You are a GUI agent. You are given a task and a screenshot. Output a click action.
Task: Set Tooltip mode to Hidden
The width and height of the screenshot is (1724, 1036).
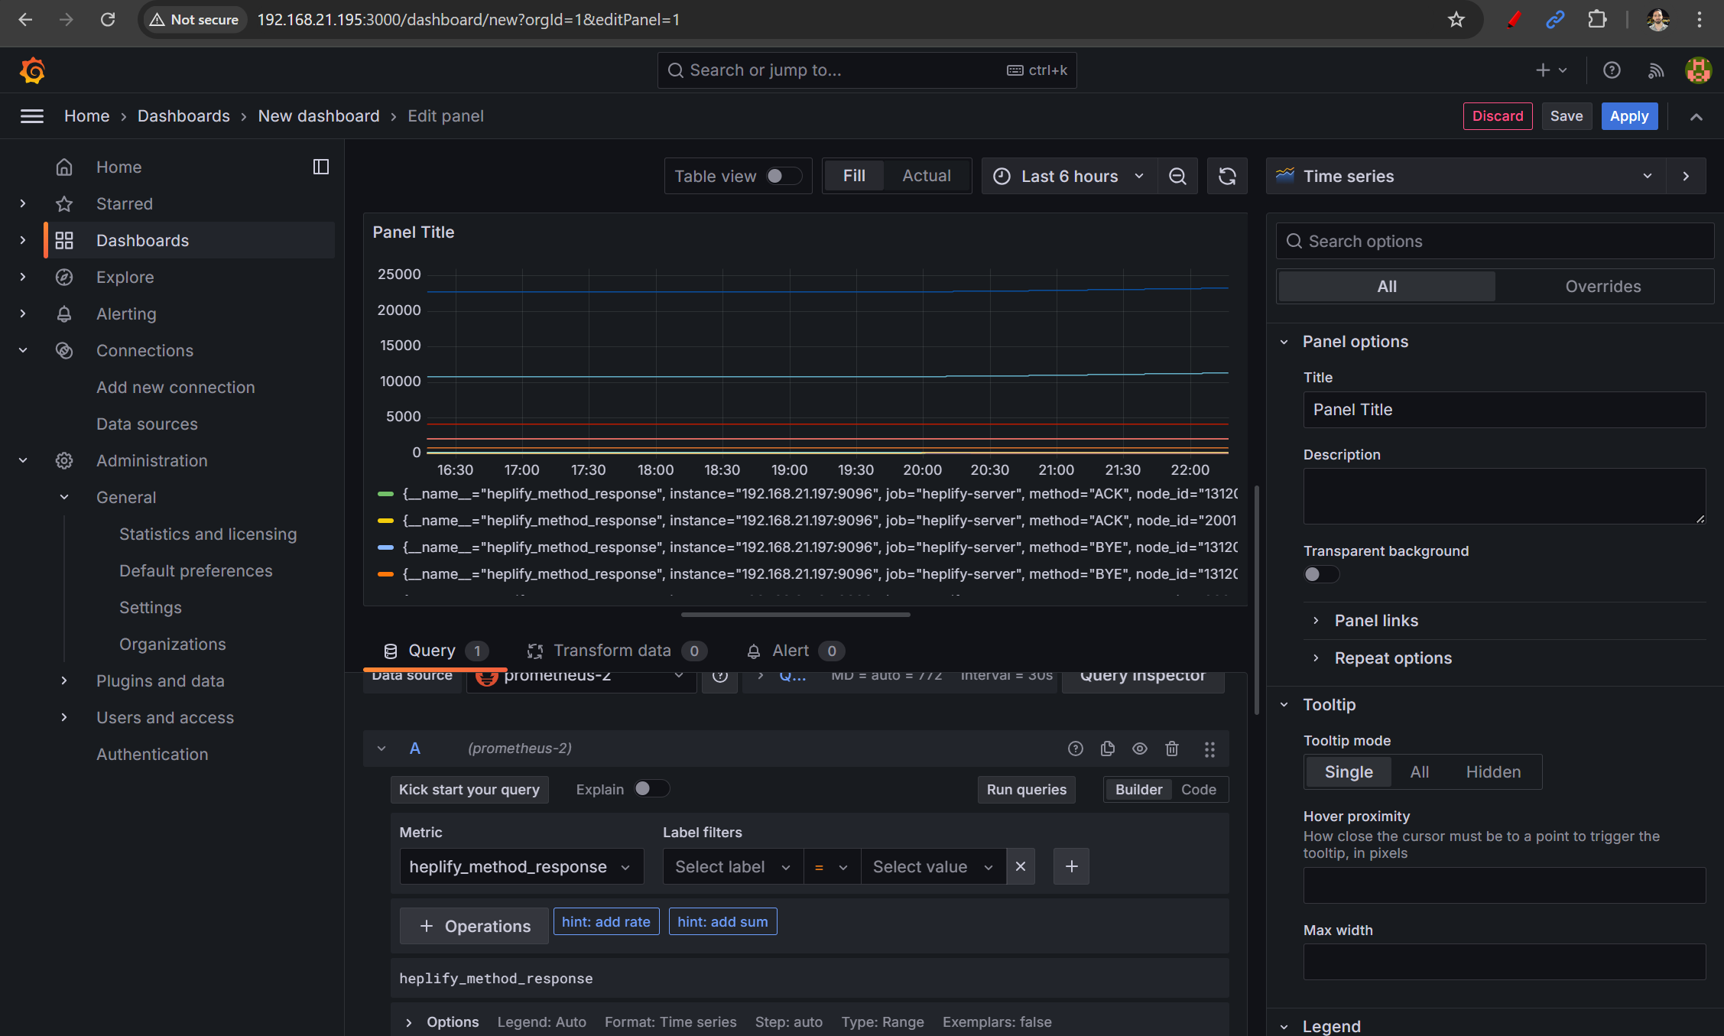point(1493,771)
